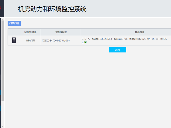
Task: Click the 机房动力和环境监控系统 page title
Action: pyautogui.click(x=52, y=9)
